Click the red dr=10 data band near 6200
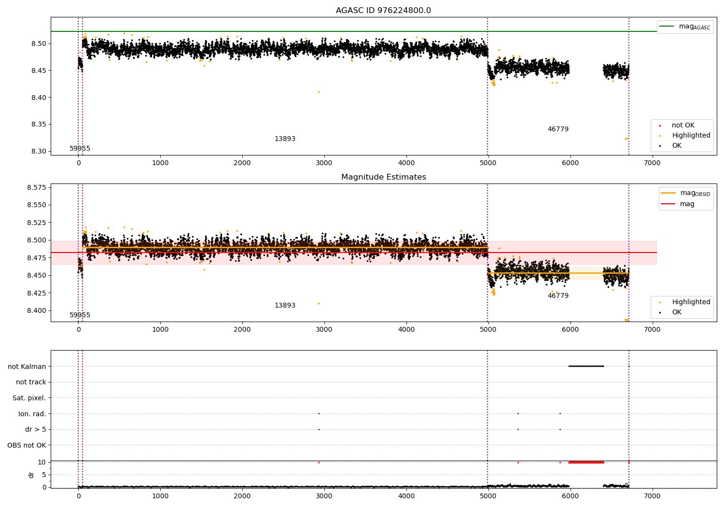 (x=586, y=462)
